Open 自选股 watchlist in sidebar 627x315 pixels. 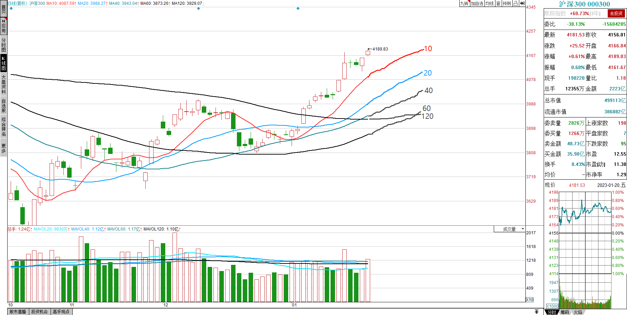[x=3, y=105]
